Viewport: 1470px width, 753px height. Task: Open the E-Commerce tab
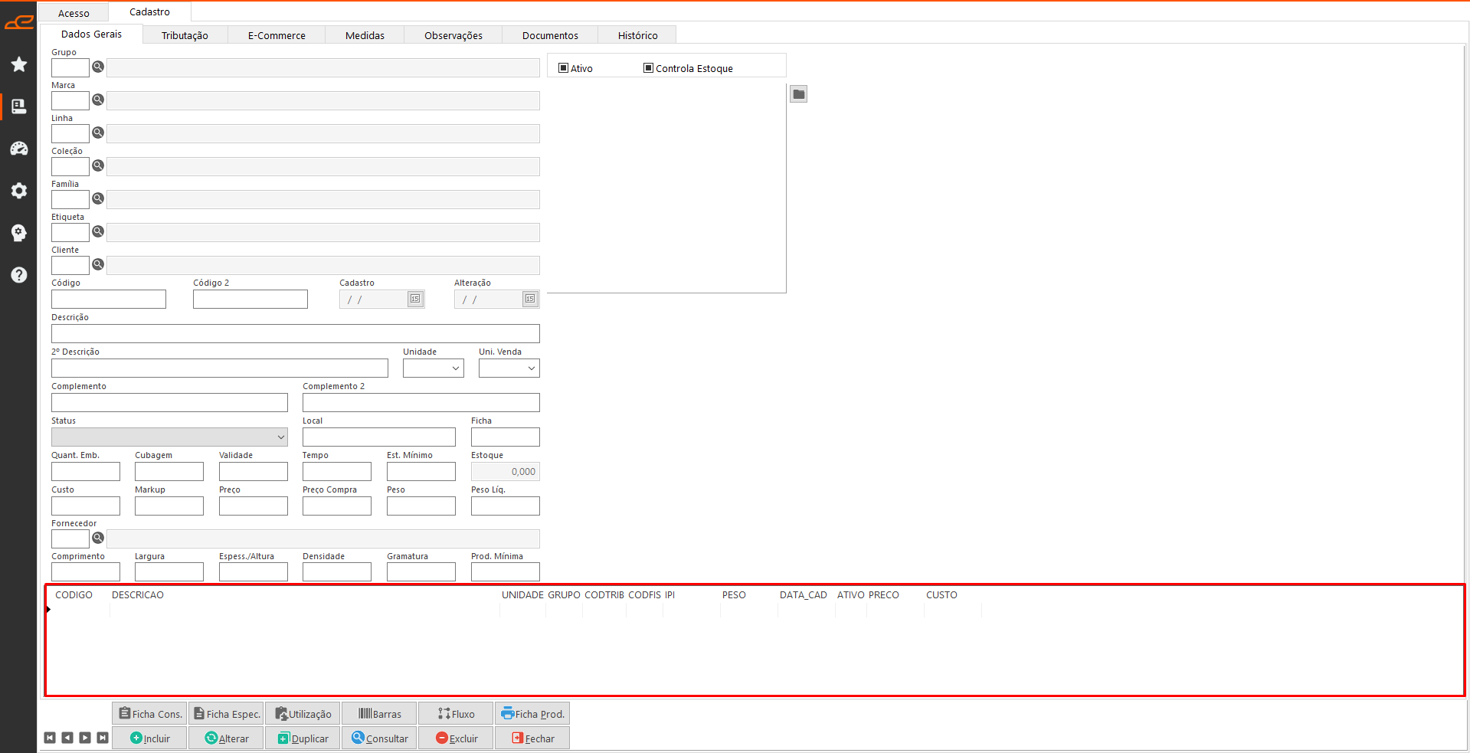click(x=277, y=35)
